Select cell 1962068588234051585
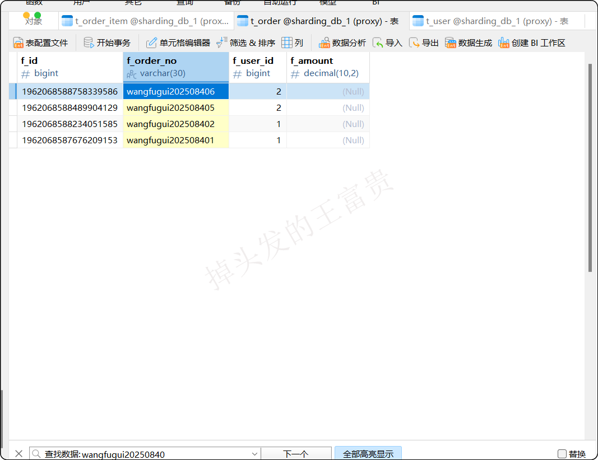Image resolution: width=598 pixels, height=460 pixels. click(70, 124)
